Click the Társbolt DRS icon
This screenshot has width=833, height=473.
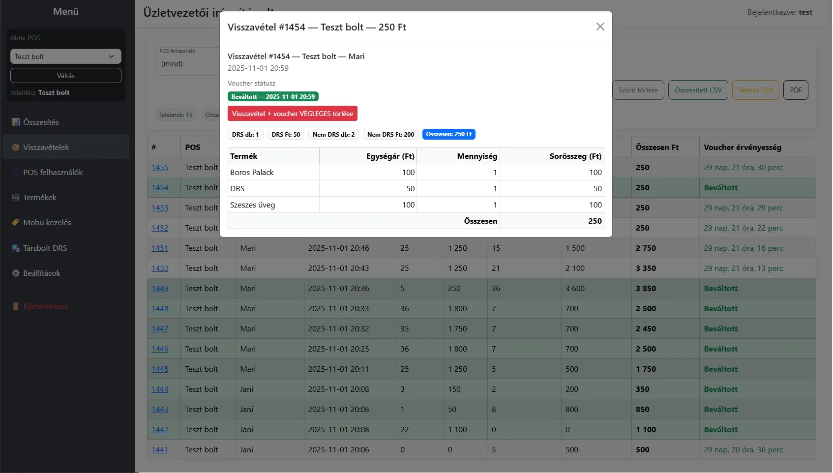16,248
